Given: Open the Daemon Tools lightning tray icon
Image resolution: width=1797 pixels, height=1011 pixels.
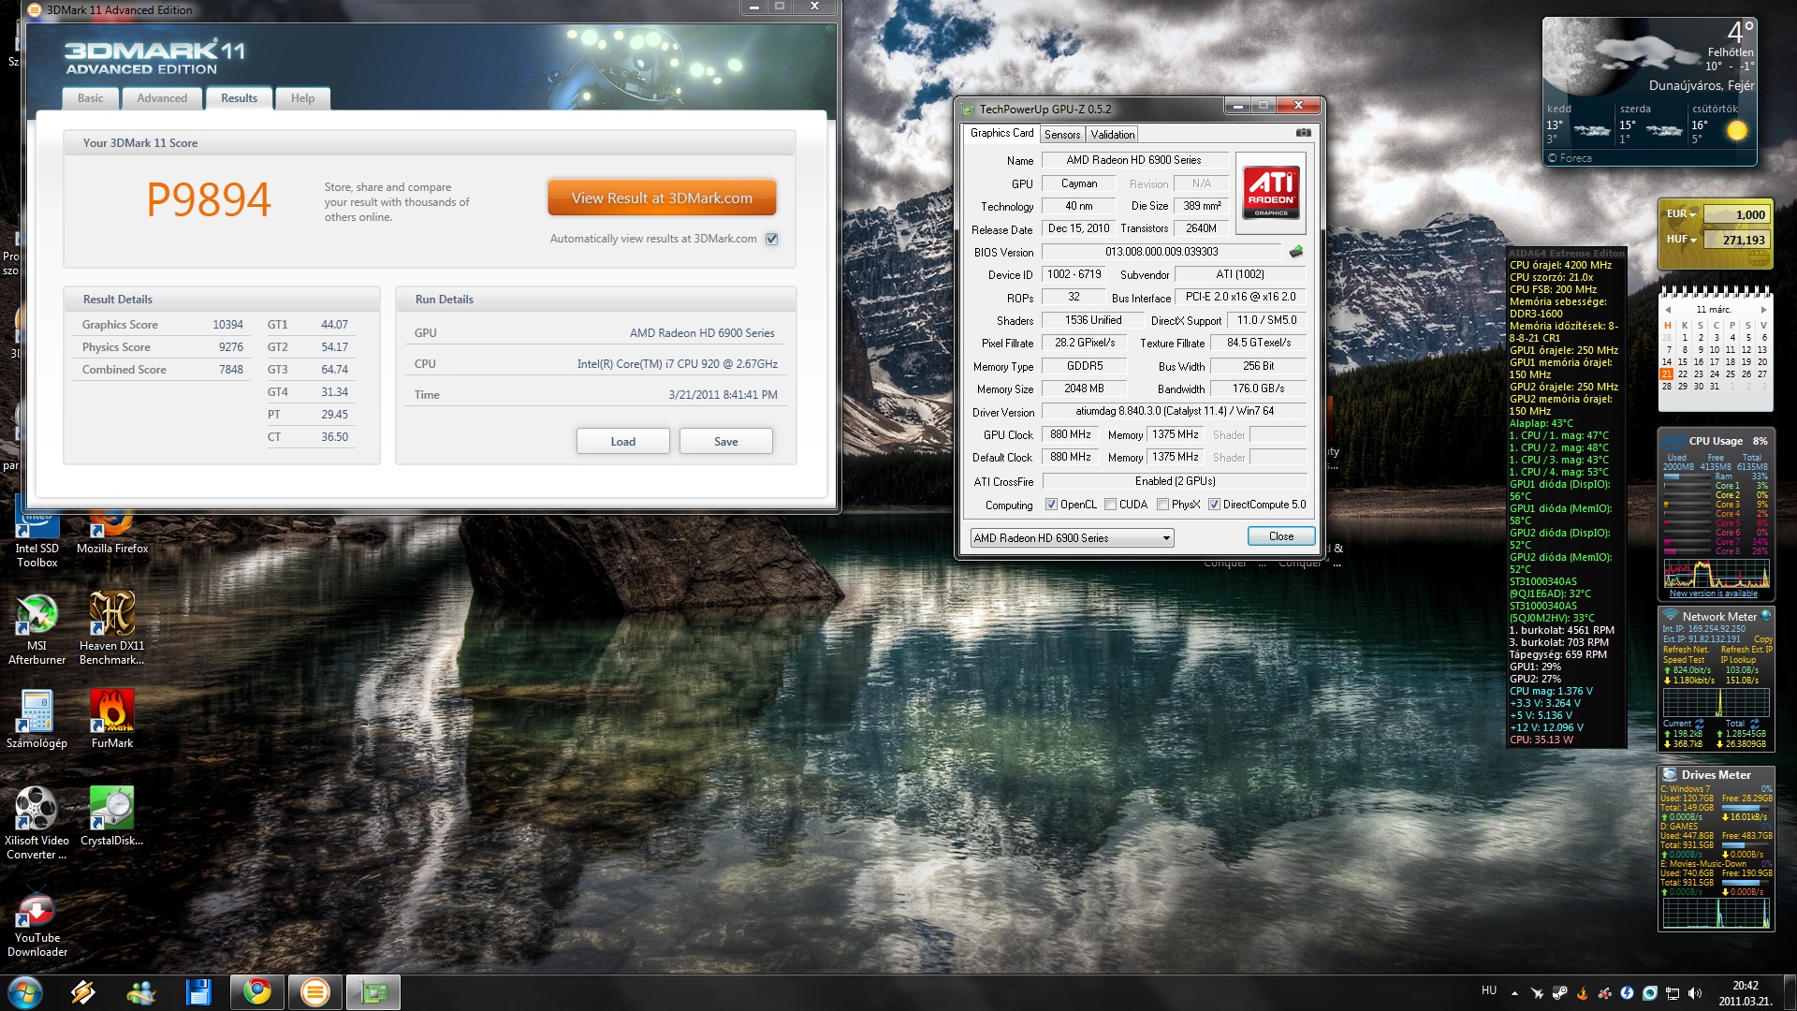Looking at the screenshot, I should click(1627, 992).
